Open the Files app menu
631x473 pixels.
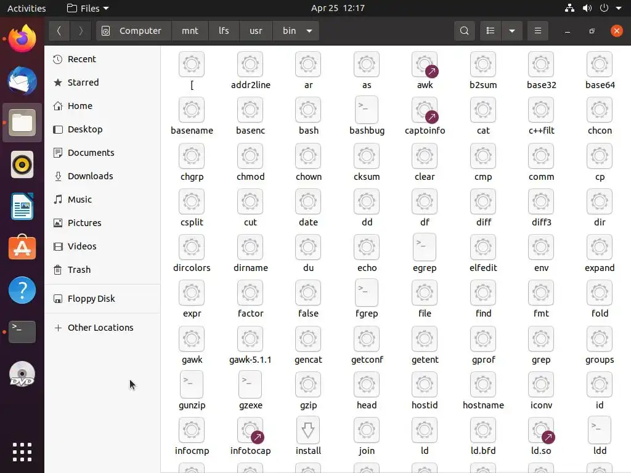[x=88, y=8]
